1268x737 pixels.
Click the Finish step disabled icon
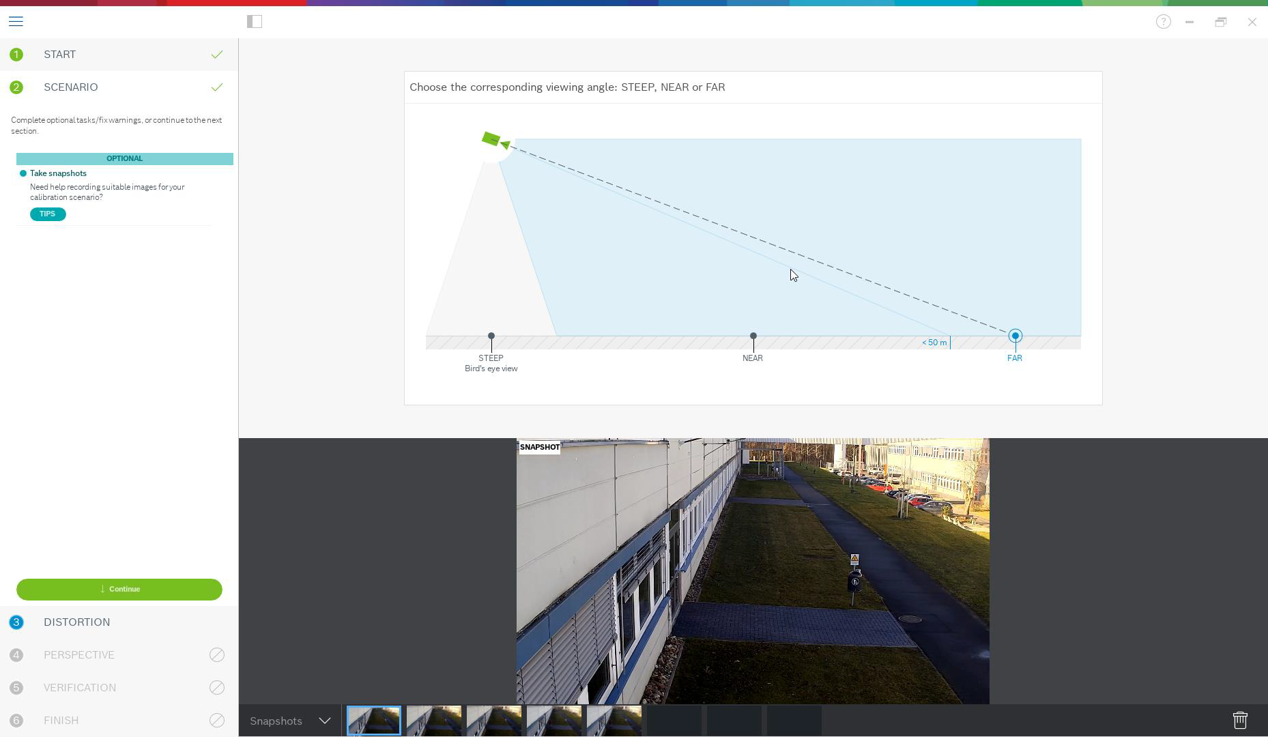217,721
